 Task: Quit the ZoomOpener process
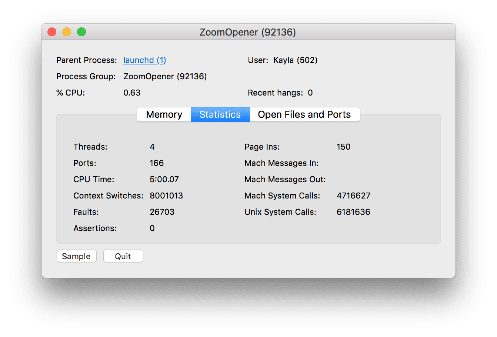tap(123, 256)
